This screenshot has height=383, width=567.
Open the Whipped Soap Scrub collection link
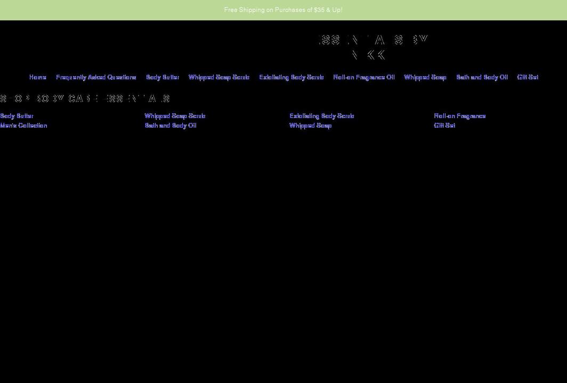pyautogui.click(x=175, y=115)
